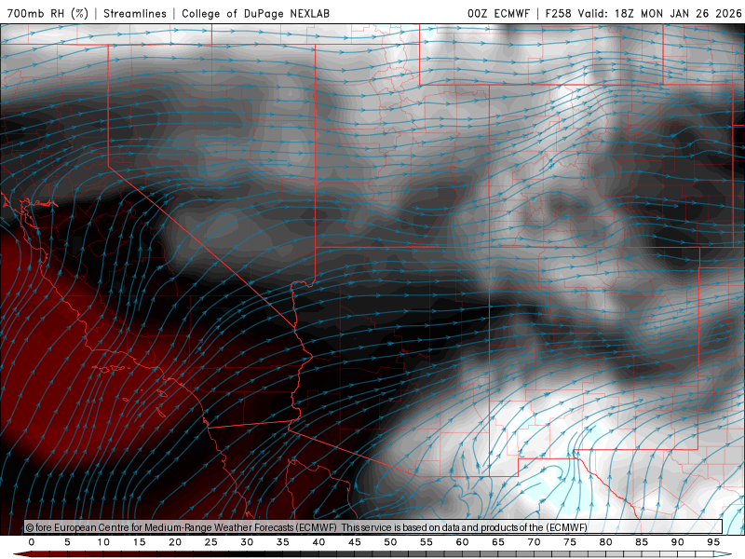Click the "45" legend number

(355, 542)
